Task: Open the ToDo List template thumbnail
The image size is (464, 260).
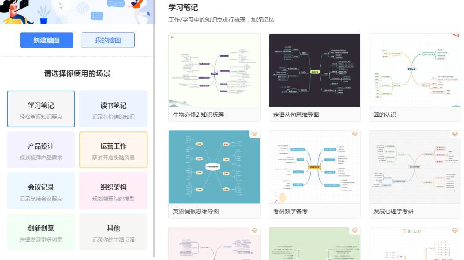Action: [415, 244]
